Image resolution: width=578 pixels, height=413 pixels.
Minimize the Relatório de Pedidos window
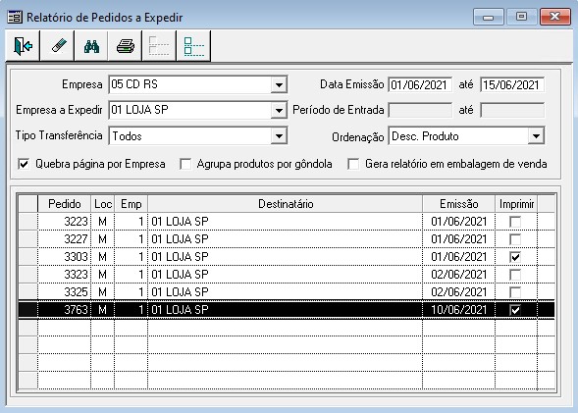click(x=488, y=17)
